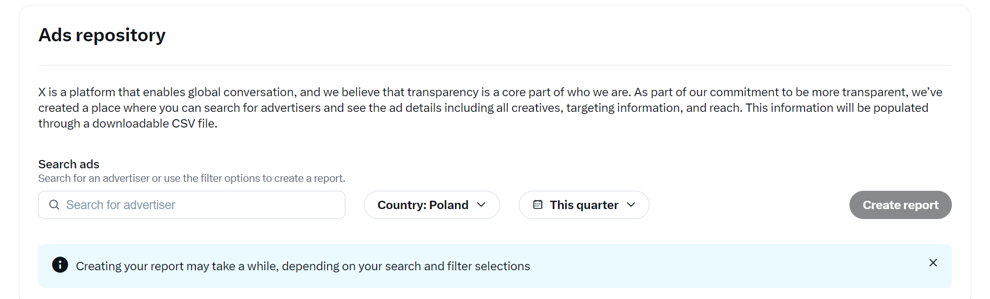Viewport: 990px width, 299px height.
Task: Click the chevron beside This quarter
Action: 631,205
